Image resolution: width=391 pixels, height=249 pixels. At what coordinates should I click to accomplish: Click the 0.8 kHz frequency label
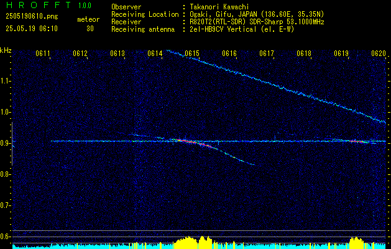5,174
